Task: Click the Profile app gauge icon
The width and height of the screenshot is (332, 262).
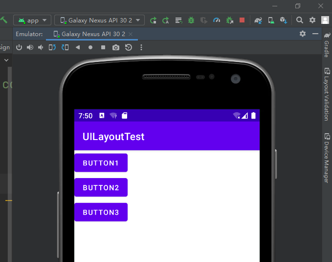Action: (x=217, y=20)
